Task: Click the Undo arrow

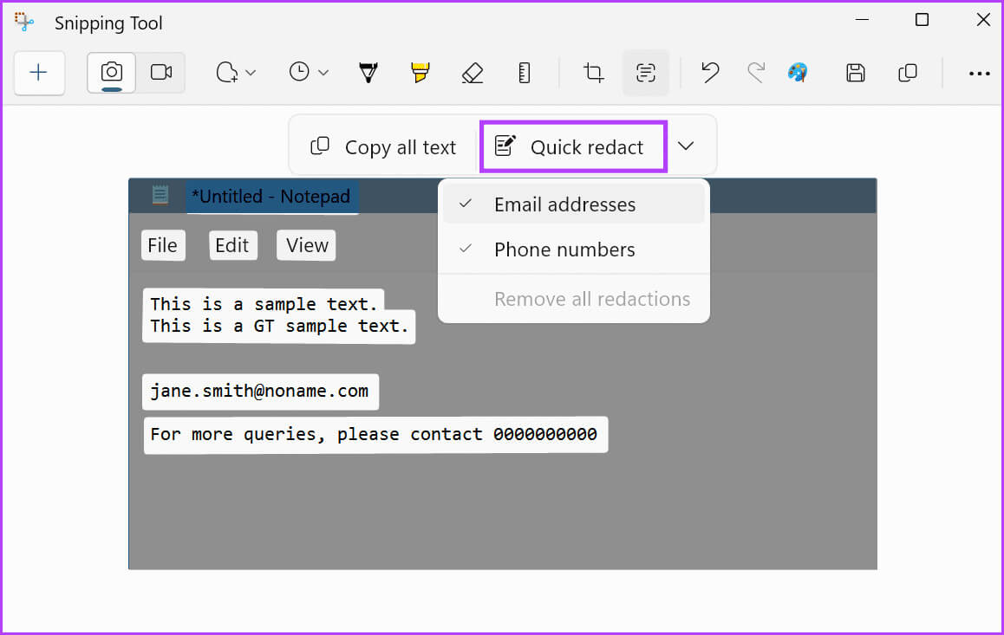Action: [x=709, y=73]
